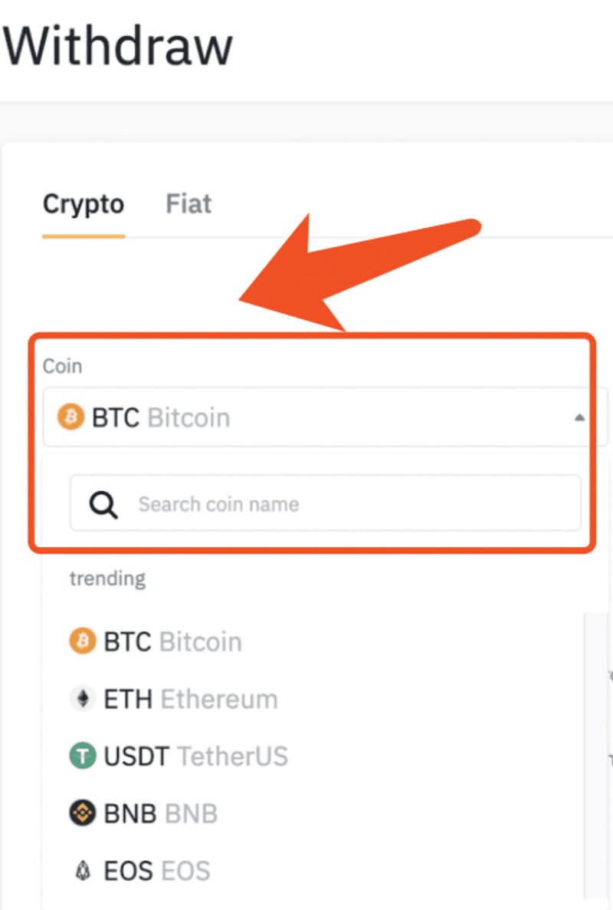Click the BNB diamond logo icon
The height and width of the screenshot is (910, 613).
(83, 813)
